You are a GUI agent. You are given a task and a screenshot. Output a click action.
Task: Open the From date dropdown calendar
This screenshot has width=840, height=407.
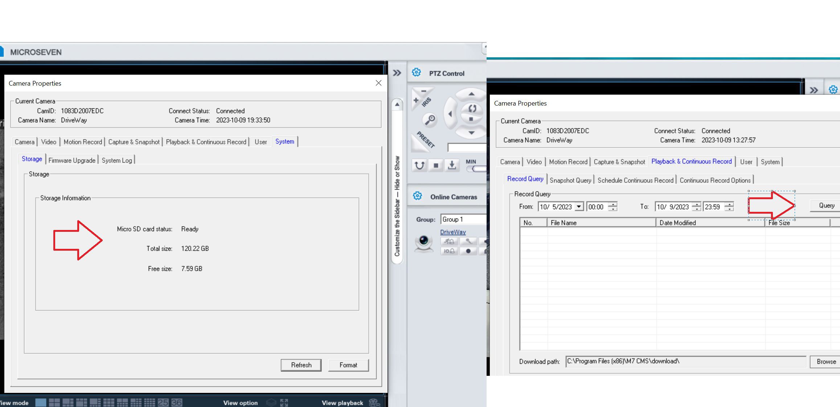(x=579, y=207)
